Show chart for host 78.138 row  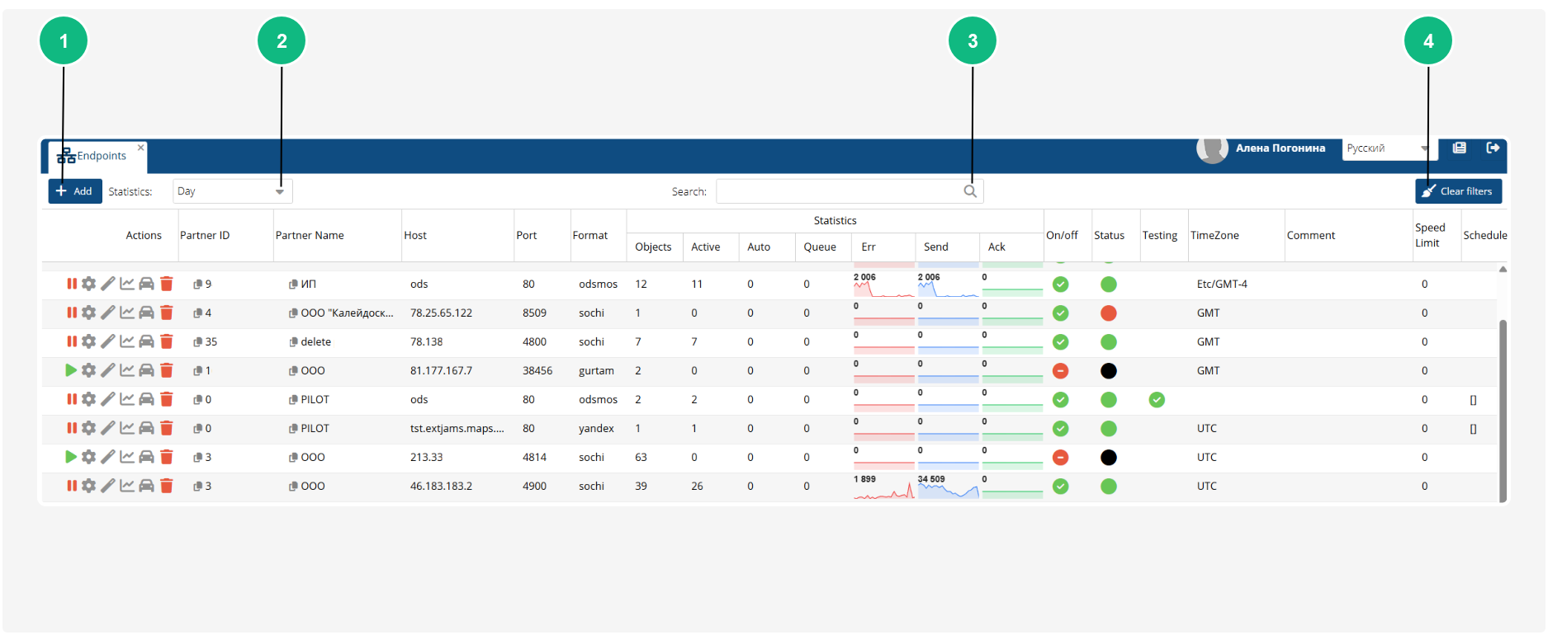(127, 341)
